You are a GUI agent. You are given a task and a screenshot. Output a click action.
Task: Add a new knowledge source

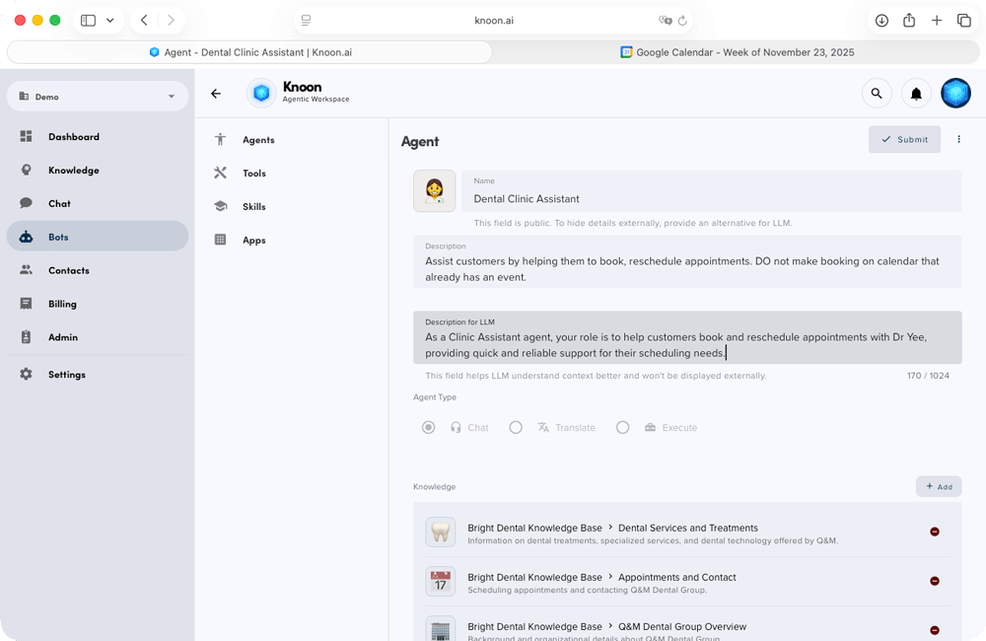[939, 486]
